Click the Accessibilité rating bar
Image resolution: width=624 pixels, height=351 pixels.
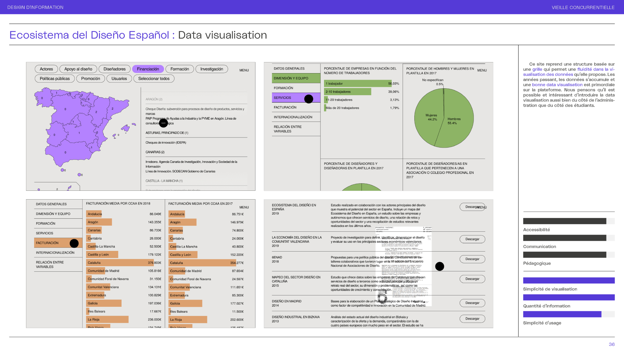[x=565, y=221]
